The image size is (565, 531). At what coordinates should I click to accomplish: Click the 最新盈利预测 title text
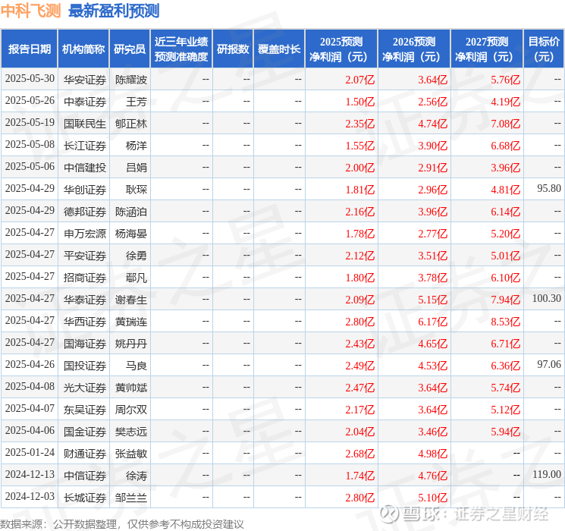click(114, 11)
